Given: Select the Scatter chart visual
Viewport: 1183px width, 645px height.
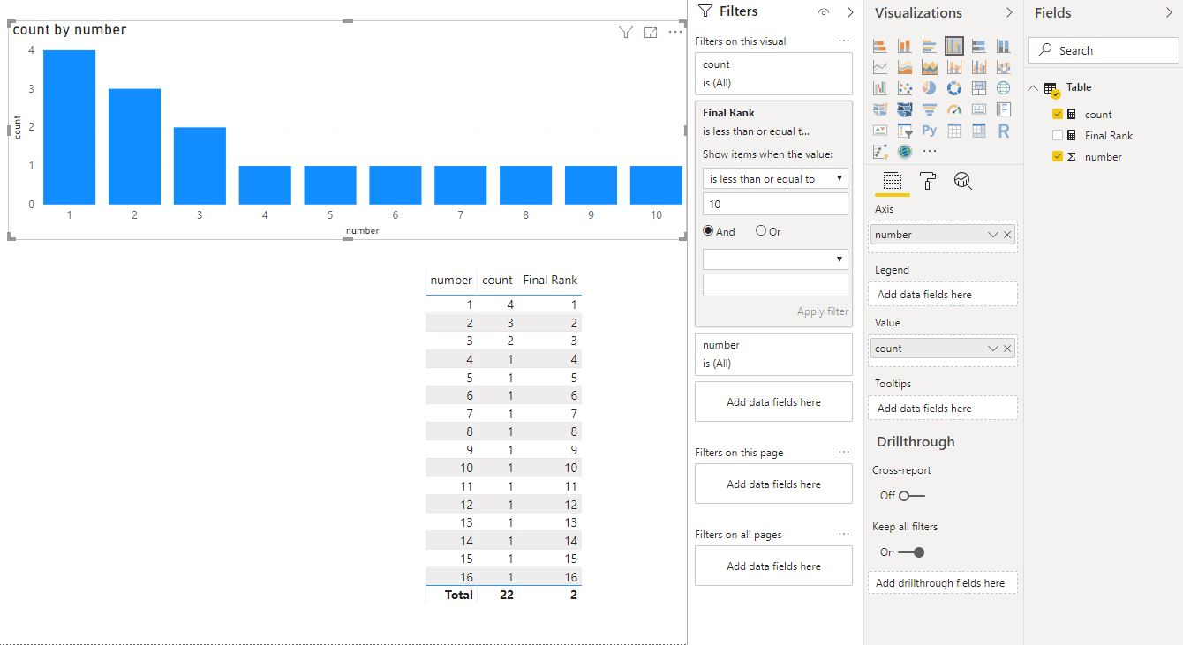Looking at the screenshot, I should (x=905, y=88).
